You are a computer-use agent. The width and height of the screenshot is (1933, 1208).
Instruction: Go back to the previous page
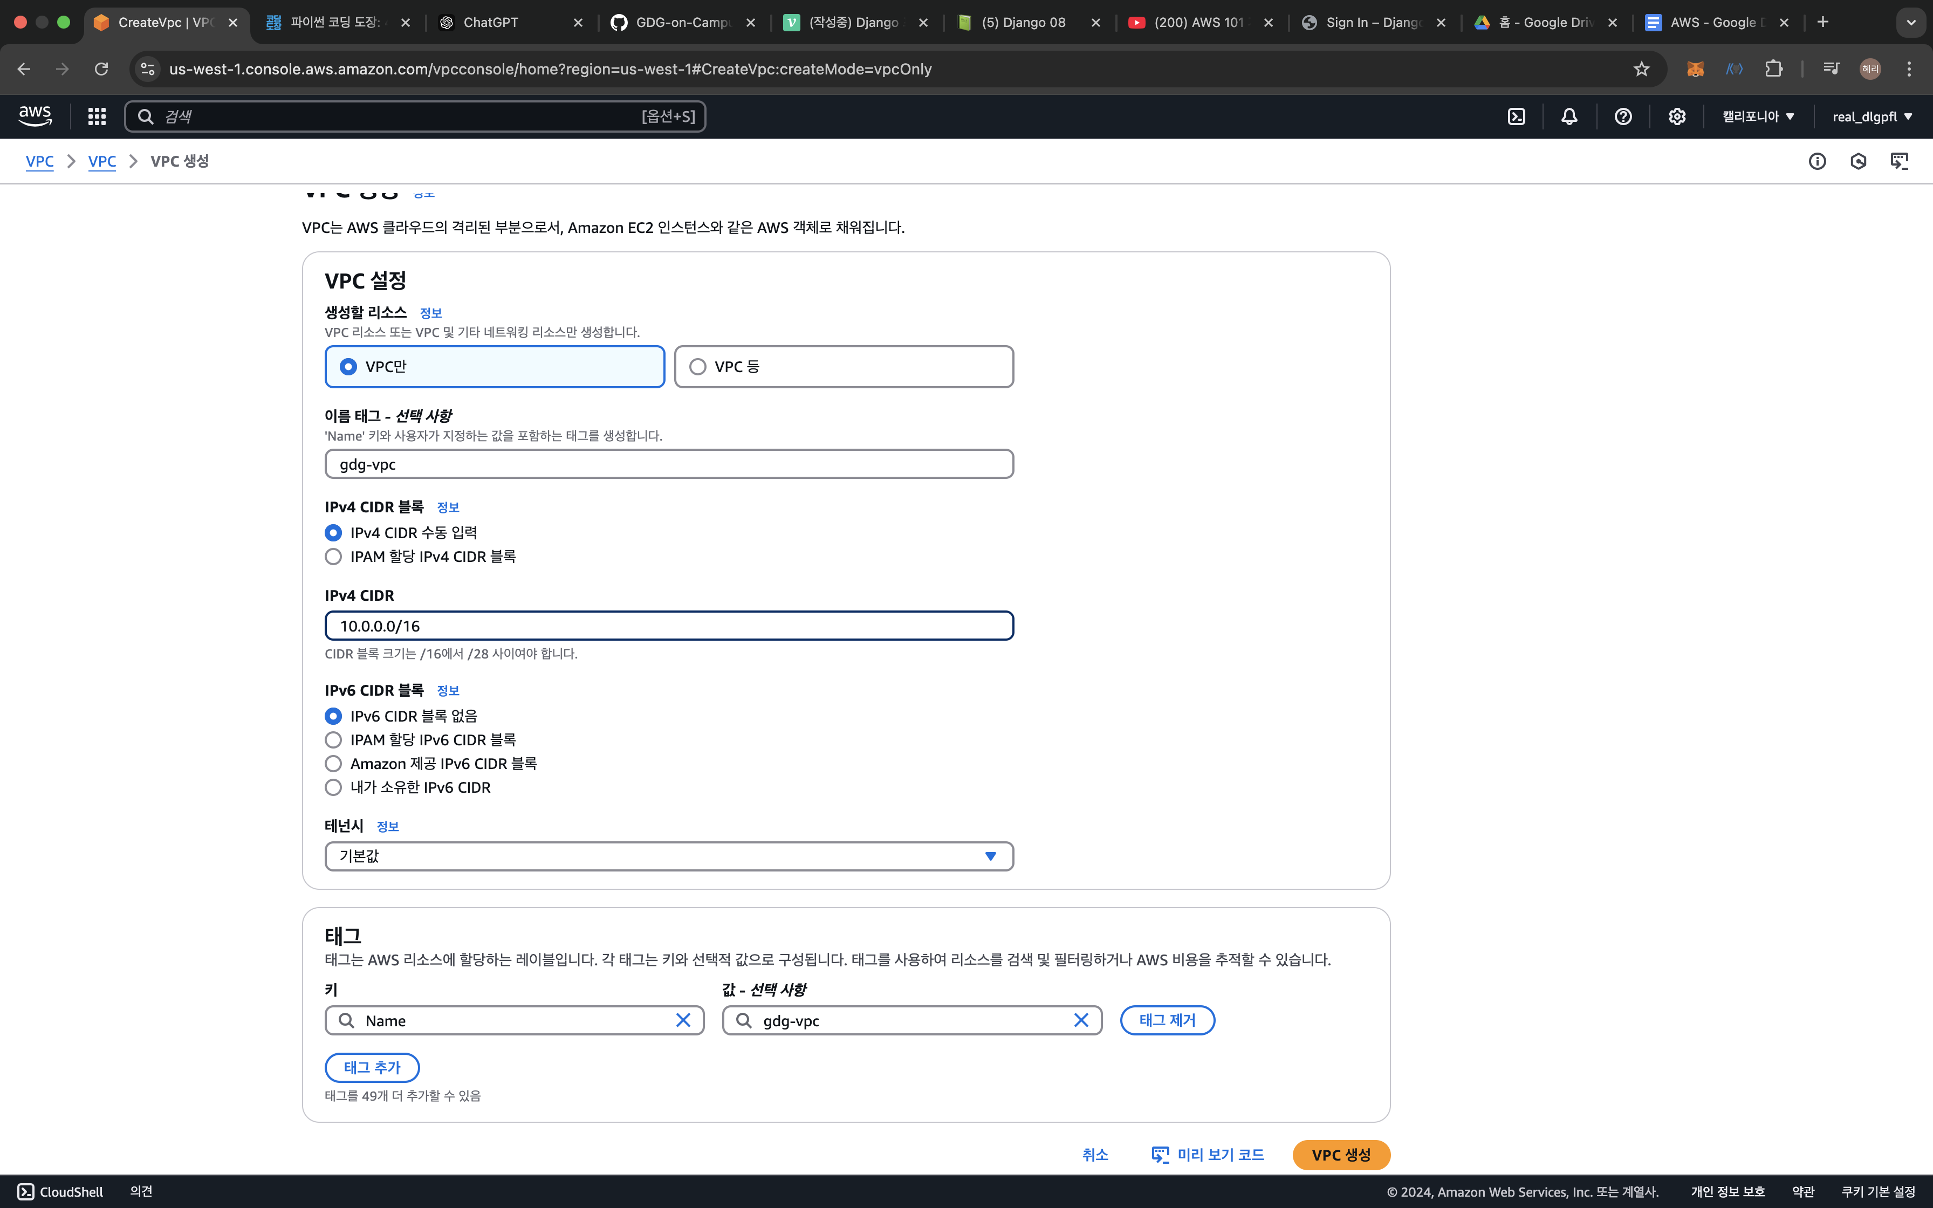pyautogui.click(x=24, y=70)
